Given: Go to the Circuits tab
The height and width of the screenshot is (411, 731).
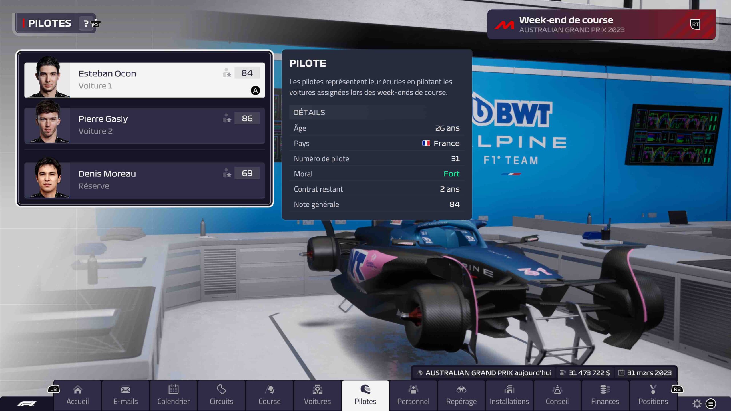Looking at the screenshot, I should pos(221,395).
